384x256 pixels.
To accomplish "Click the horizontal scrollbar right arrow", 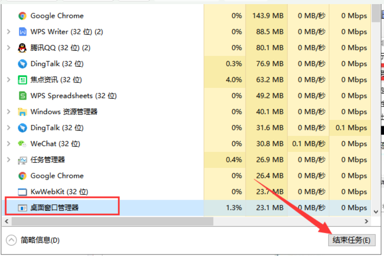I will point(366,221).
